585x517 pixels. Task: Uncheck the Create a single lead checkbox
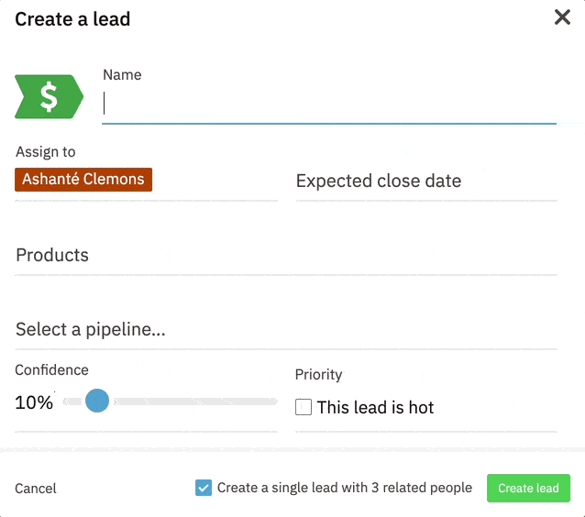point(204,488)
